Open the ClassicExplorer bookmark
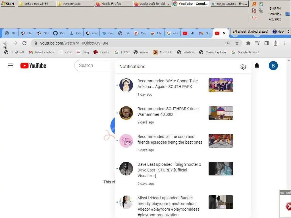The width and height of the screenshot is (291, 218). 213,52
